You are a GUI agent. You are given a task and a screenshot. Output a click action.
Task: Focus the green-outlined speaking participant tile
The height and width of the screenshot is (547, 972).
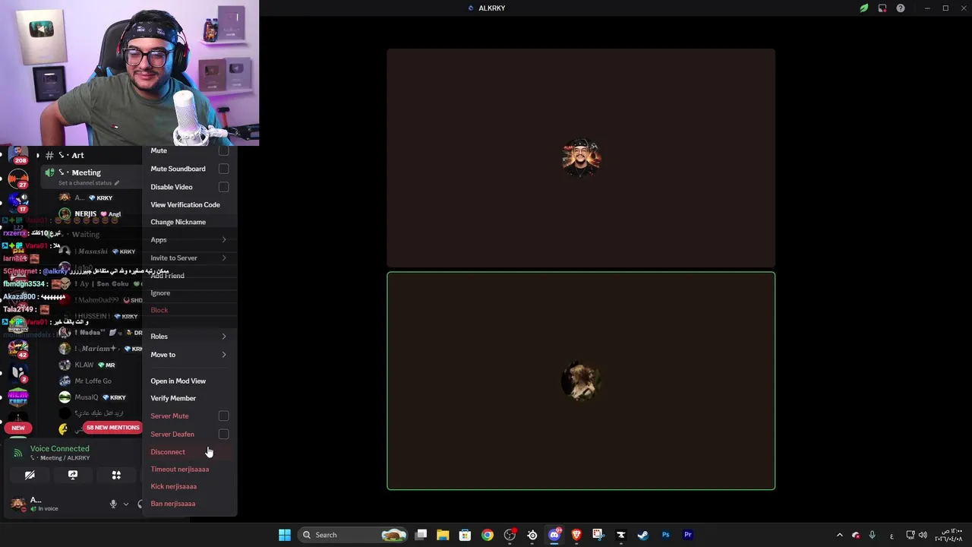pos(581,381)
